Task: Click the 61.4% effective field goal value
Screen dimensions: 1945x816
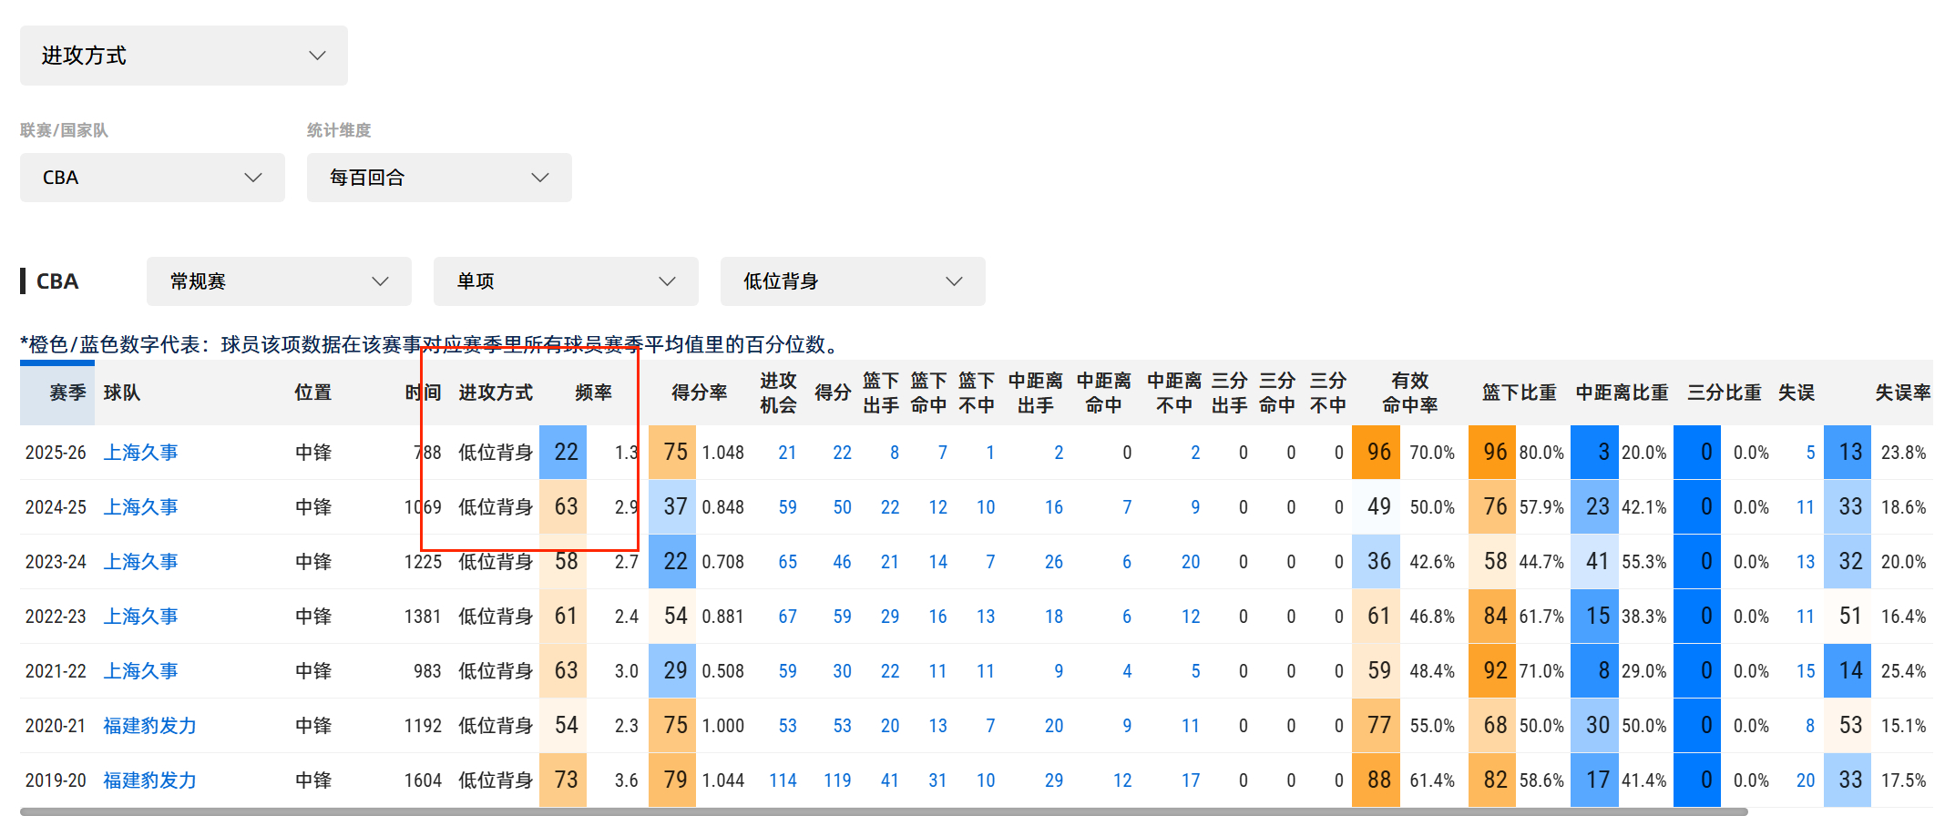Action: [x=1432, y=780]
